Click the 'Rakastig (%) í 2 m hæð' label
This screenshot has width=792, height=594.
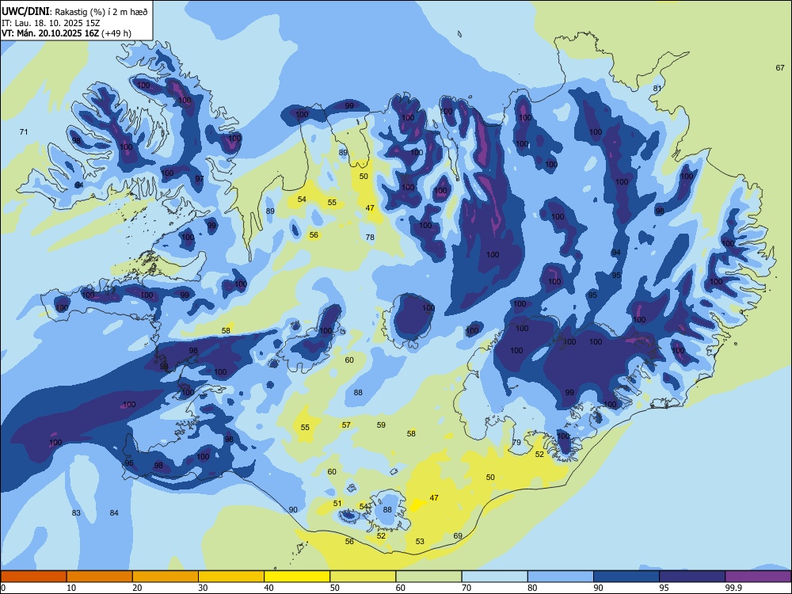click(101, 12)
